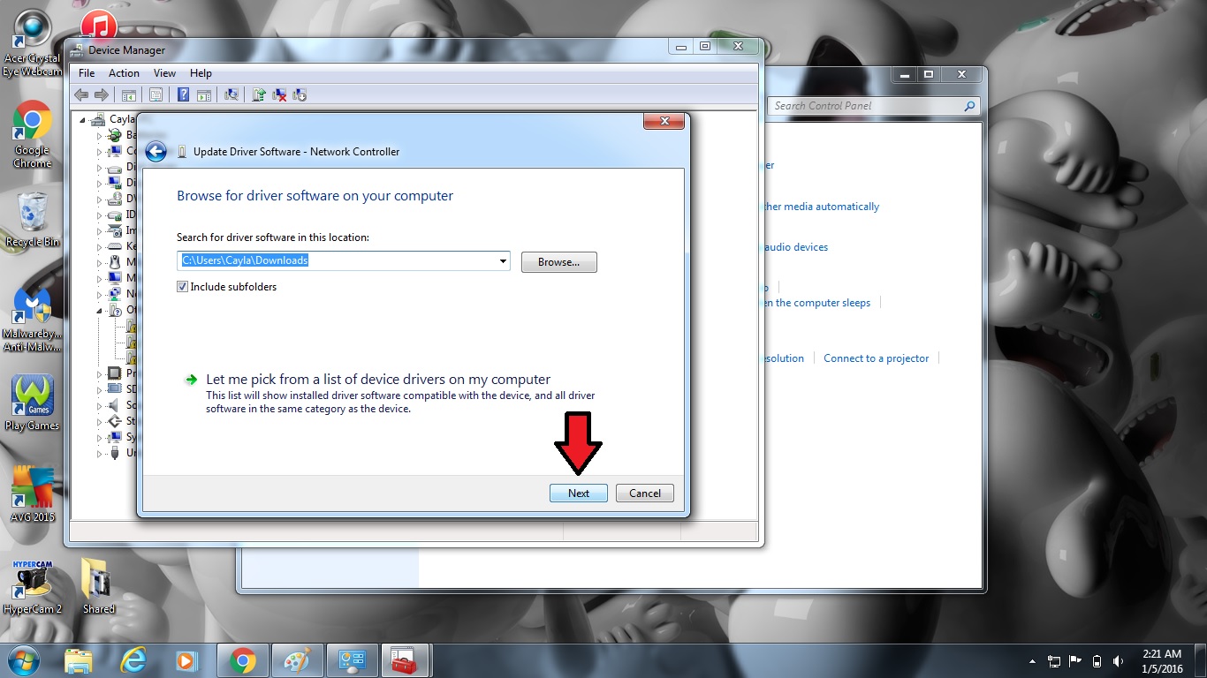This screenshot has width=1207, height=678.
Task: Open the Action menu in Device Manager
Action: pyautogui.click(x=124, y=73)
